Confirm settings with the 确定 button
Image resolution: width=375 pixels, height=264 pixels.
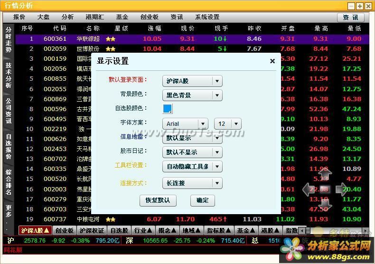coord(203,200)
